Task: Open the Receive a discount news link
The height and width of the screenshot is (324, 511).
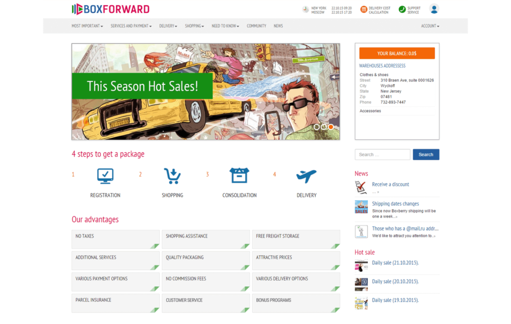Action: pyautogui.click(x=390, y=184)
